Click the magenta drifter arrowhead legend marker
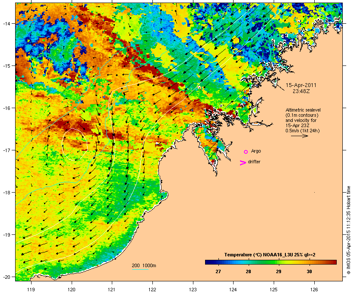The height and width of the screenshot is (293, 354). (x=243, y=163)
